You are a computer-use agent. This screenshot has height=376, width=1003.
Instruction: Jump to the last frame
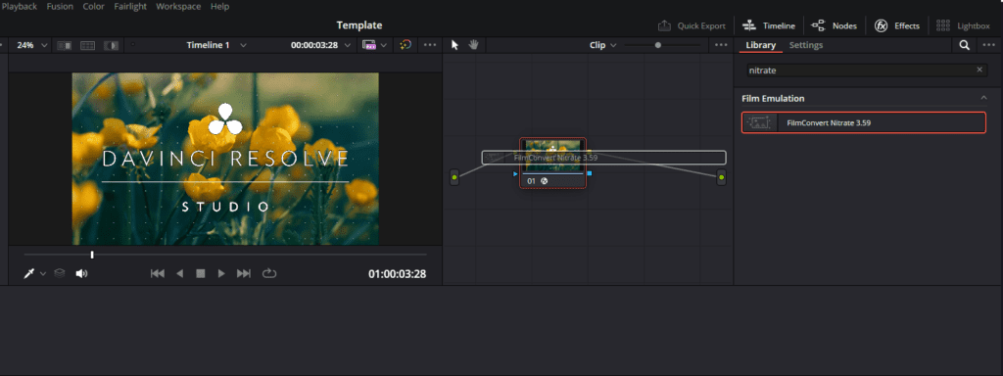click(x=244, y=274)
